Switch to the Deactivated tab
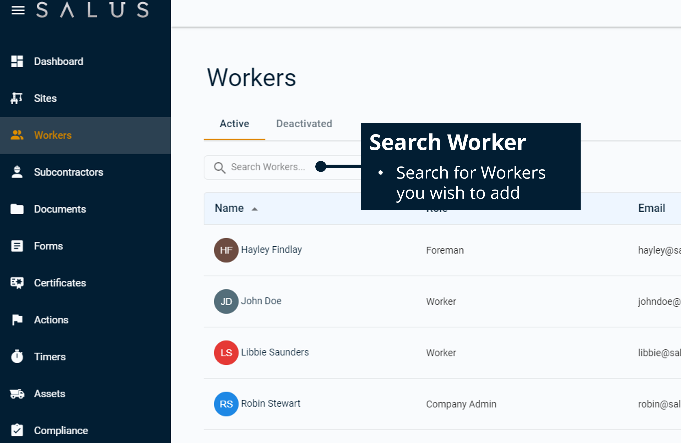Image resolution: width=681 pixels, height=443 pixels. point(304,124)
